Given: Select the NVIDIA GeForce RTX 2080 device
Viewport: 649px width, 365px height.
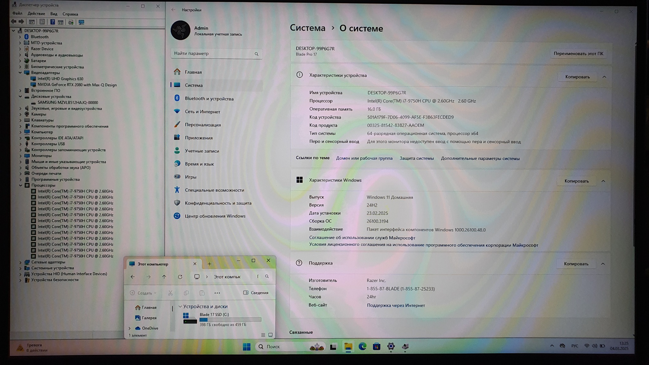Looking at the screenshot, I should click(77, 85).
